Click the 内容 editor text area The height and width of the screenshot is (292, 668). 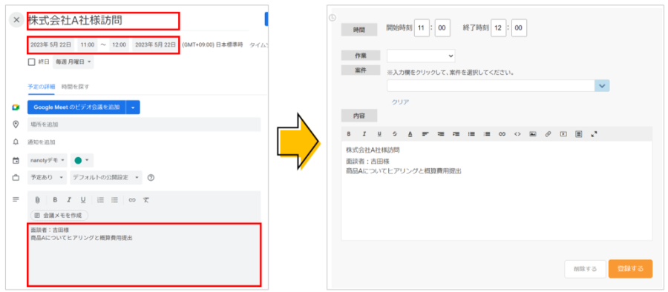point(497,190)
